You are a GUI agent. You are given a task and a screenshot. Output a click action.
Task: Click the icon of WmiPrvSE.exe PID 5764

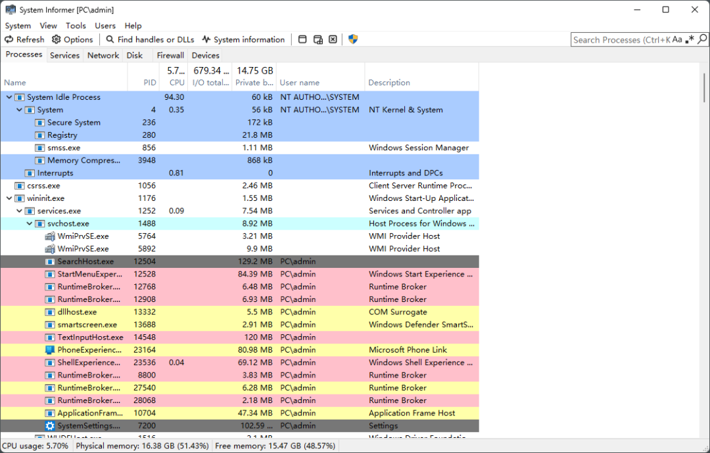(x=50, y=236)
